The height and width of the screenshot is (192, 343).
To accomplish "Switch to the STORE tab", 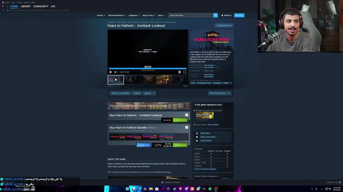I will pyautogui.click(x=14, y=6).
